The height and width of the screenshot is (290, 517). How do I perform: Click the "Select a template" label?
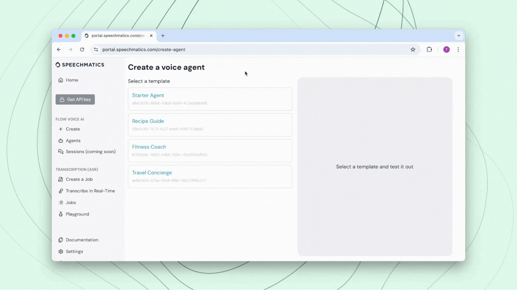149,81
